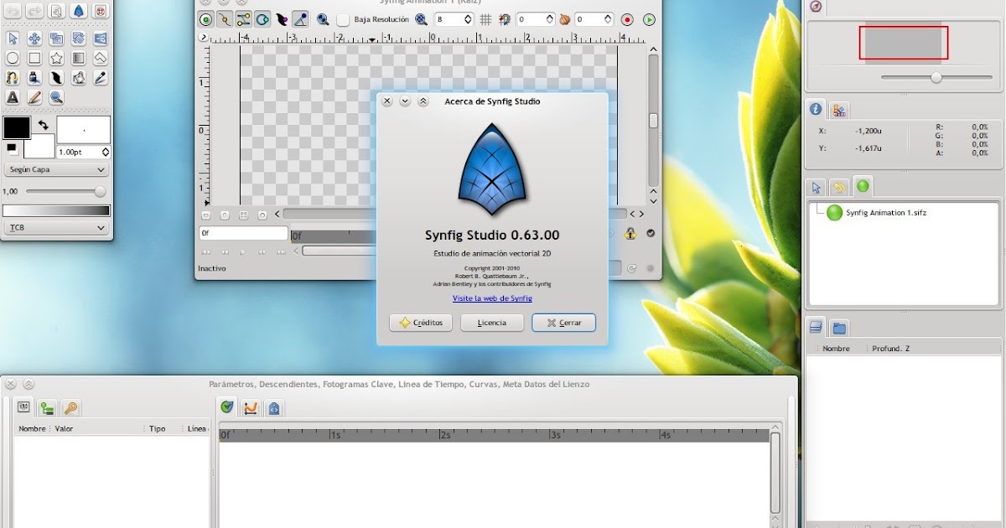Enable the Baja Resolución checkbox

tap(343, 19)
